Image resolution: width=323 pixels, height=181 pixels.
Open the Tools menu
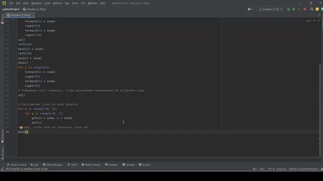pyautogui.click(x=75, y=3)
